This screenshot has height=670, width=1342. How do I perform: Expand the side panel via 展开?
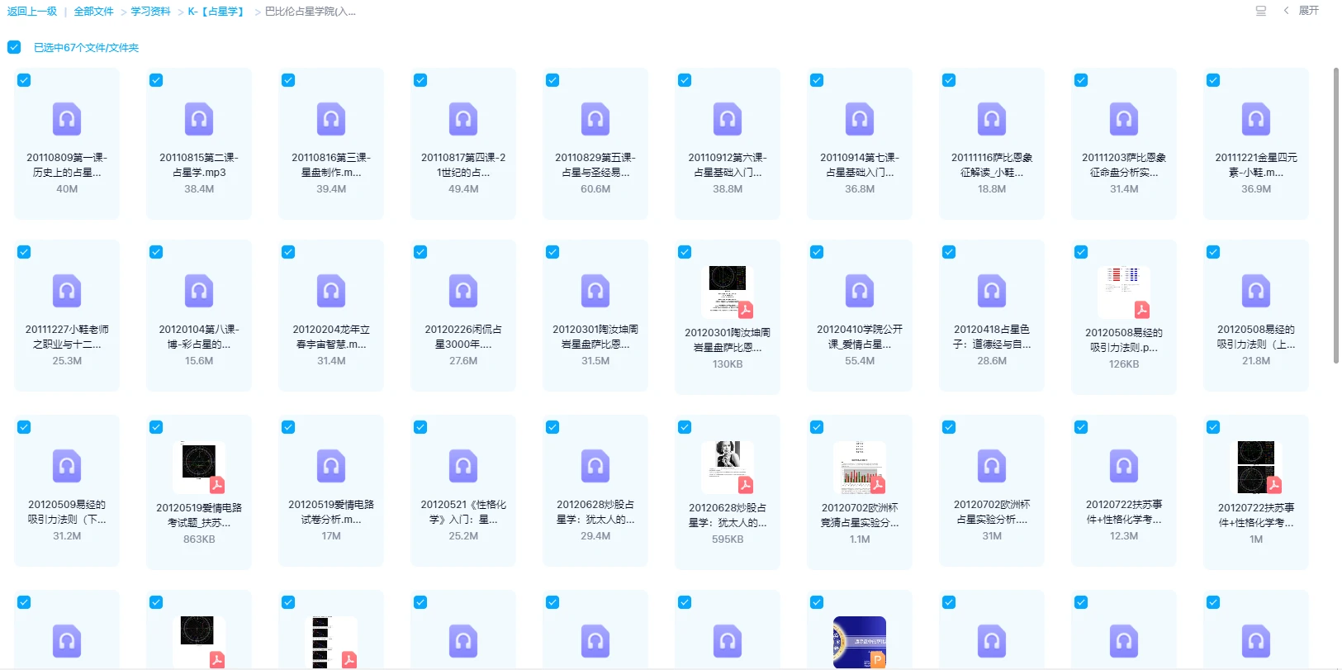point(1308,11)
